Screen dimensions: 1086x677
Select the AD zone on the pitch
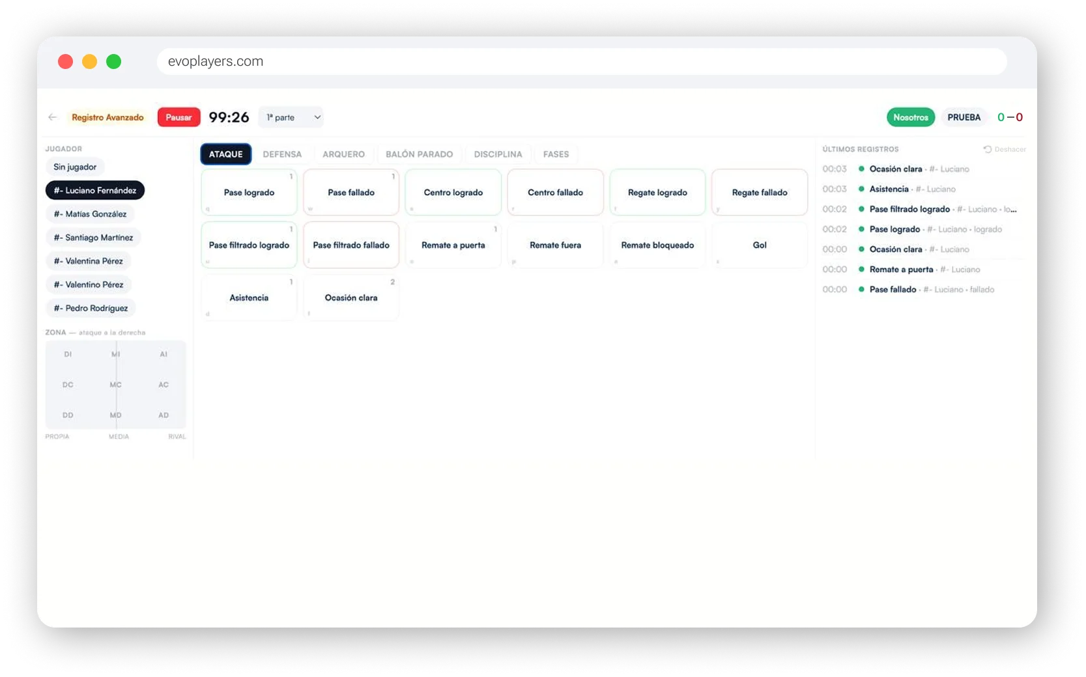pos(164,415)
